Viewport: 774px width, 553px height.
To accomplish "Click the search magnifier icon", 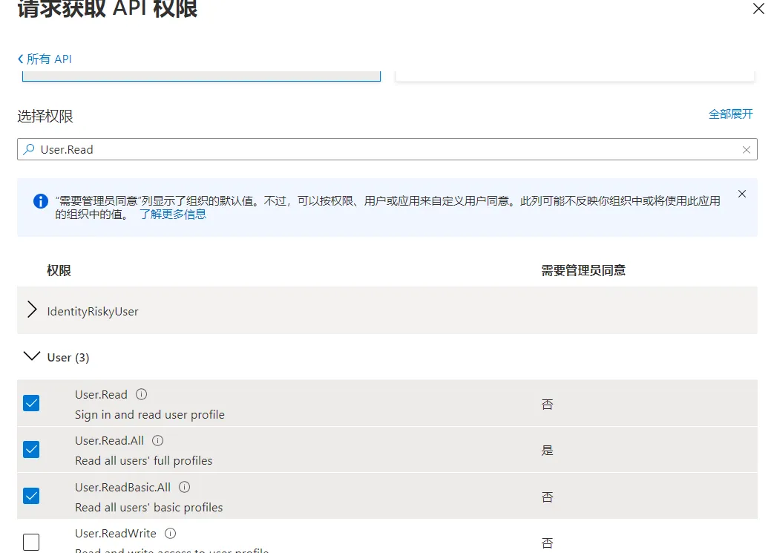I will tap(29, 149).
